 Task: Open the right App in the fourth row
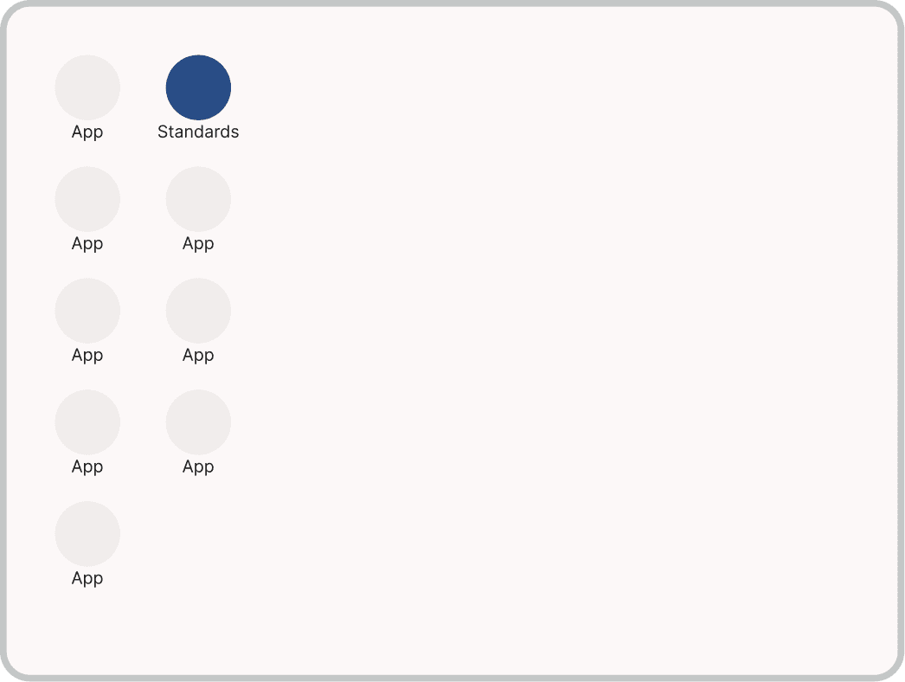(x=198, y=421)
